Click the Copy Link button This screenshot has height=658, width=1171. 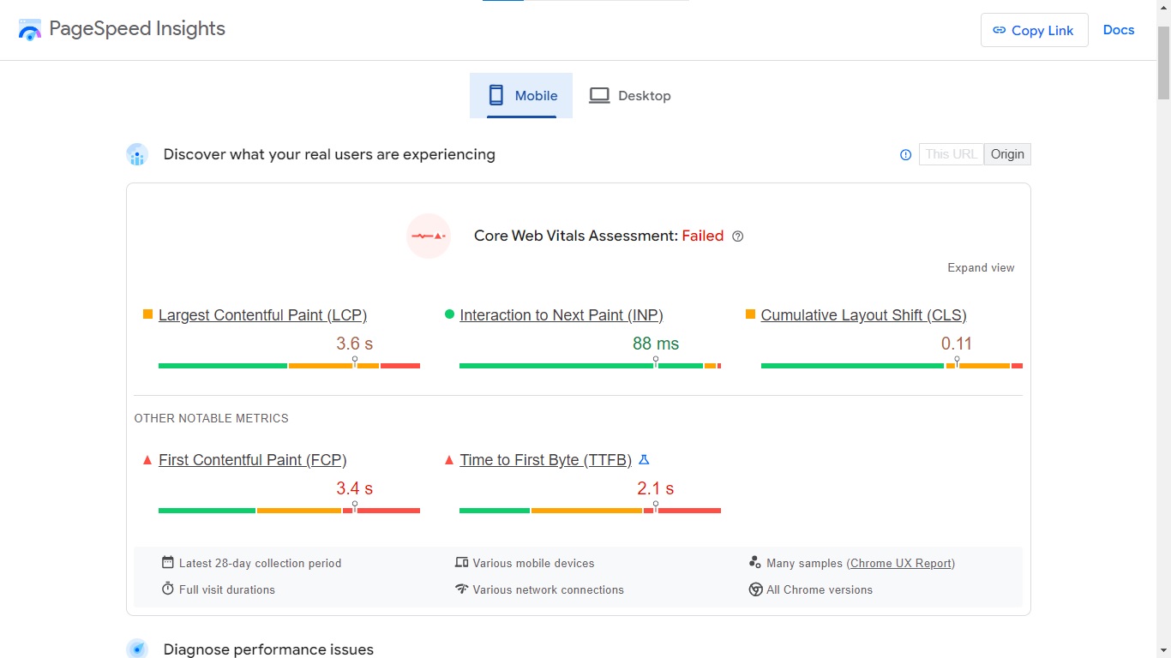[x=1034, y=30]
